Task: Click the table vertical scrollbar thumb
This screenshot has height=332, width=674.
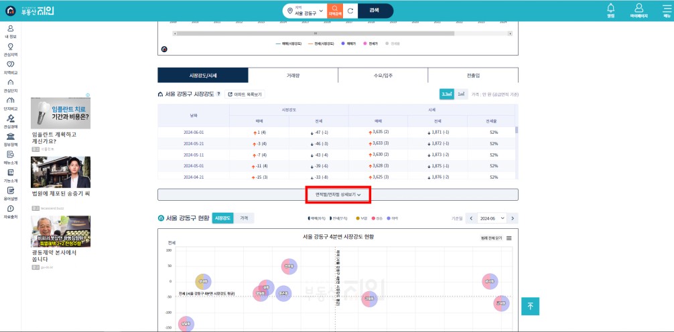Action: 517,130
